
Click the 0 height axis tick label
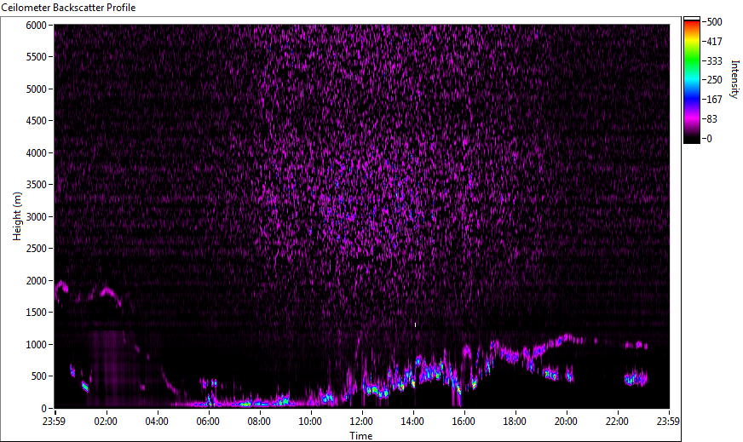tap(44, 409)
